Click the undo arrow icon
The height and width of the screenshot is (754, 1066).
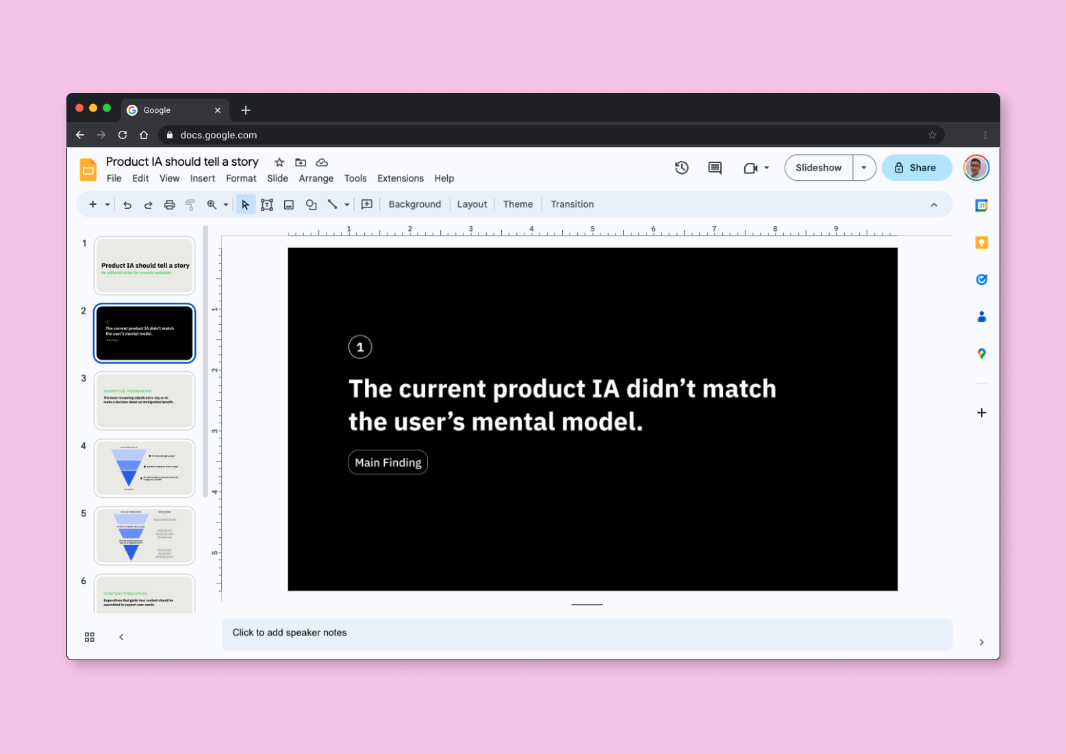[x=127, y=205]
